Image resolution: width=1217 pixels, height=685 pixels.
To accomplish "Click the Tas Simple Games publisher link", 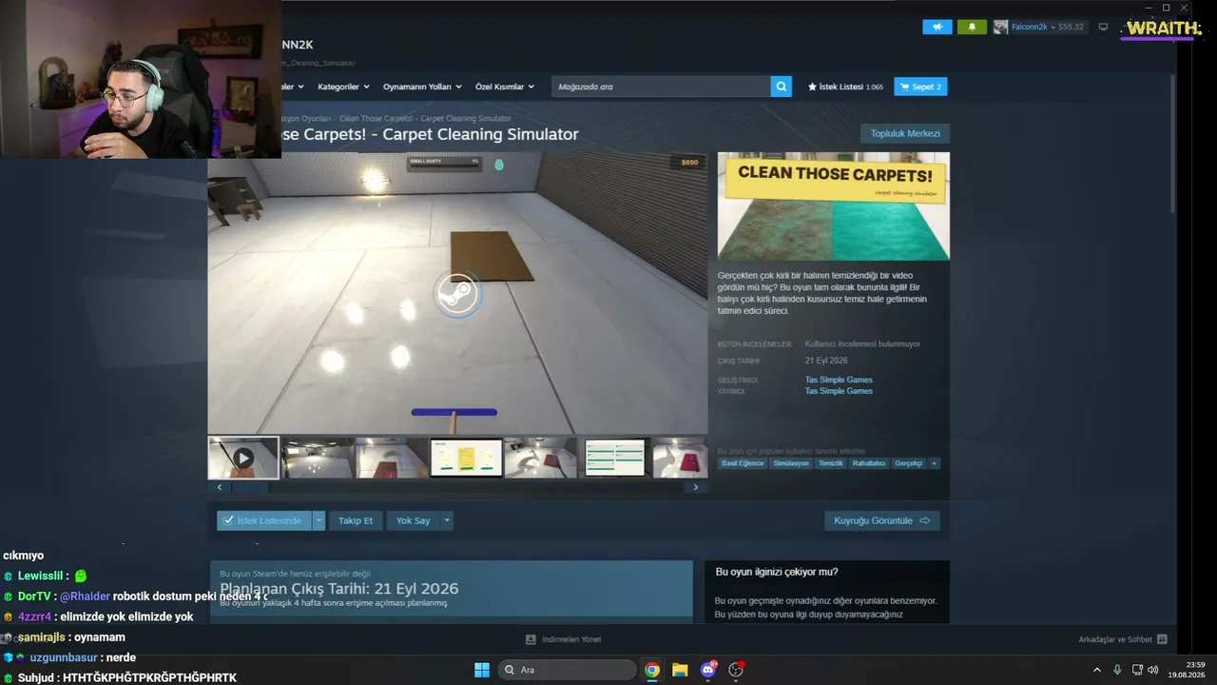I will tap(839, 391).
